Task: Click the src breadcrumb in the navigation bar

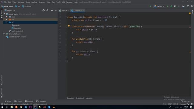Action: 18,6
